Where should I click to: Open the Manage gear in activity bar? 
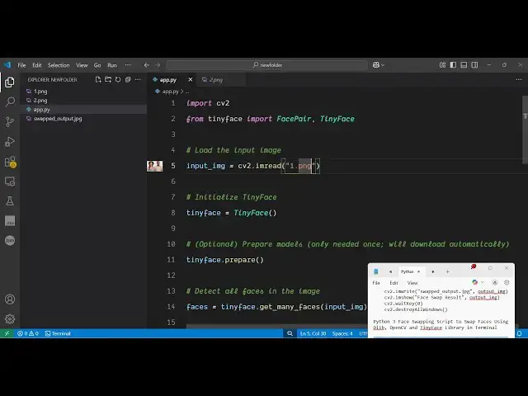point(10,318)
